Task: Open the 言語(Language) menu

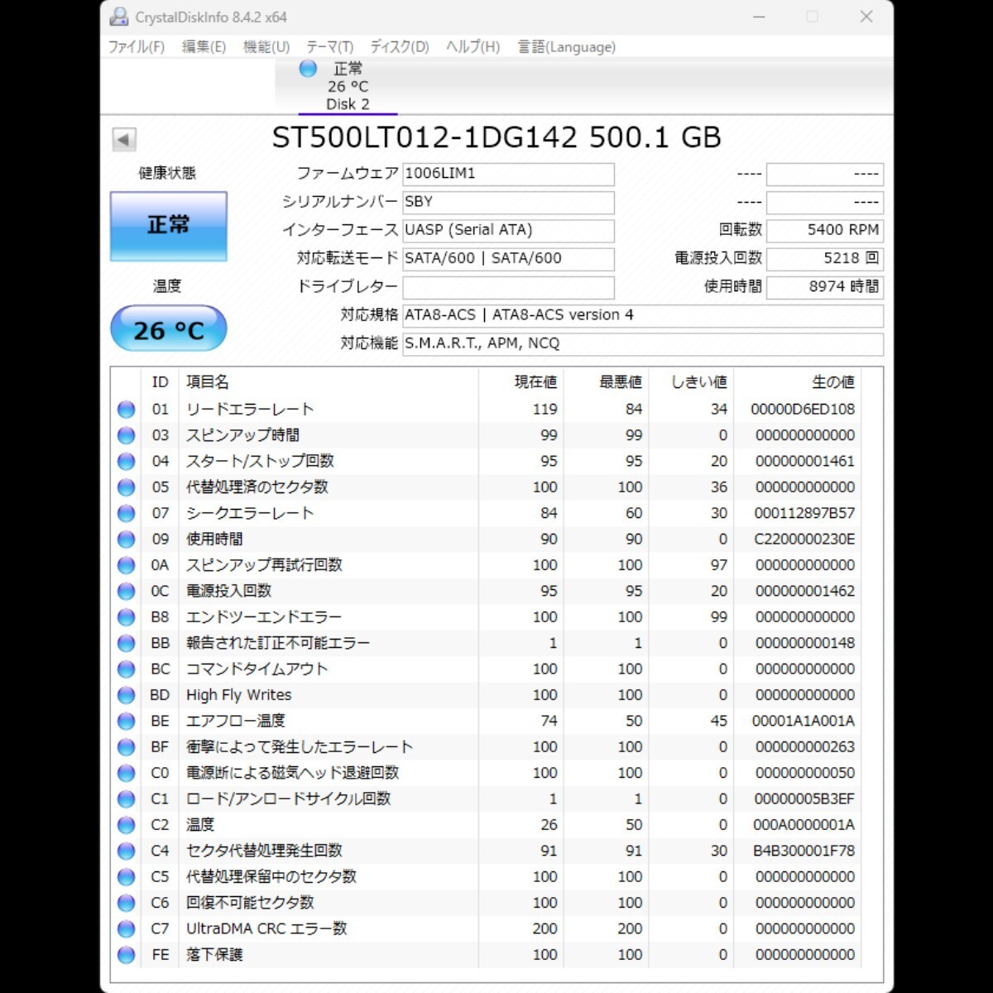Action: tap(567, 47)
